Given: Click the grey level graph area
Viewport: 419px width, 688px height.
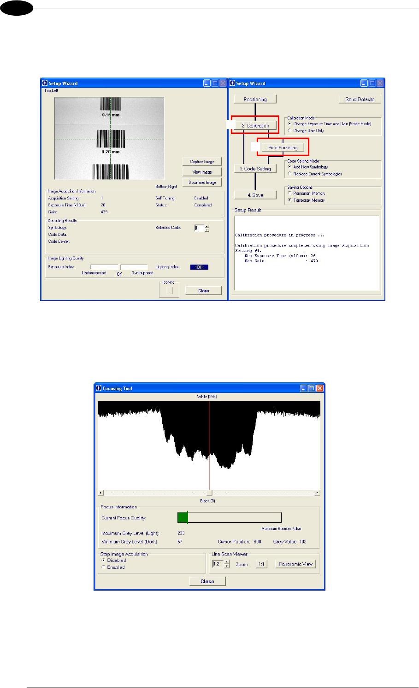Looking at the screenshot, I should click(209, 446).
